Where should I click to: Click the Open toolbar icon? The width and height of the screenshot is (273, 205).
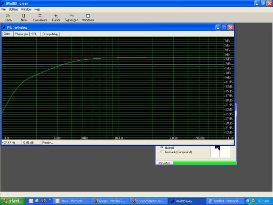pos(8,18)
